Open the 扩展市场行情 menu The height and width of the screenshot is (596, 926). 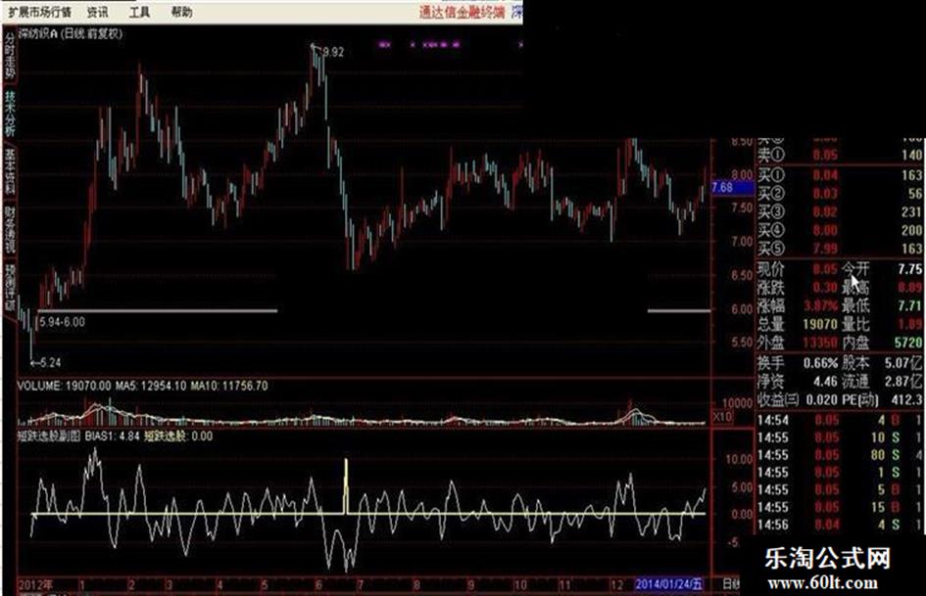[x=40, y=12]
